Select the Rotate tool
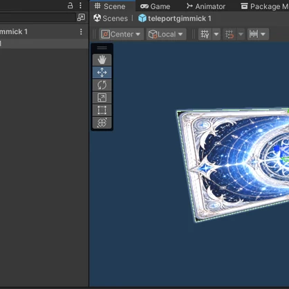This screenshot has height=289, width=289. pos(102,85)
